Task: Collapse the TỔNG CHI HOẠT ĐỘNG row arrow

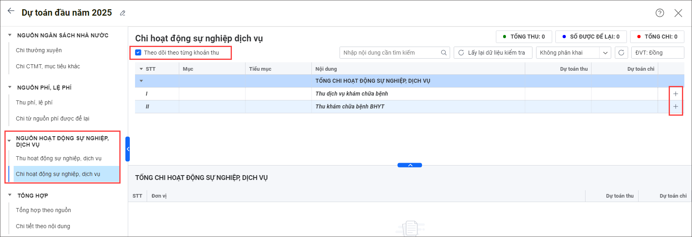Action: pyautogui.click(x=141, y=81)
